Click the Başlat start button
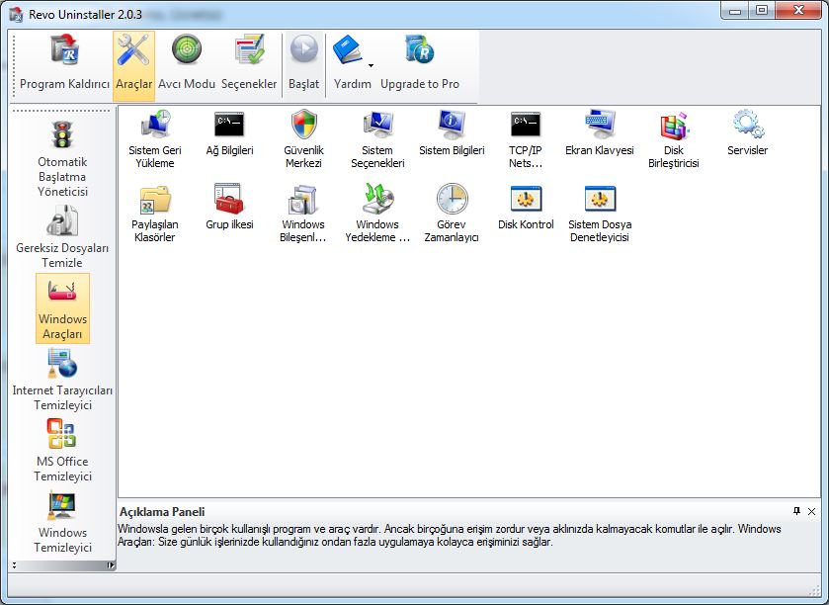This screenshot has width=829, height=605. (x=304, y=63)
